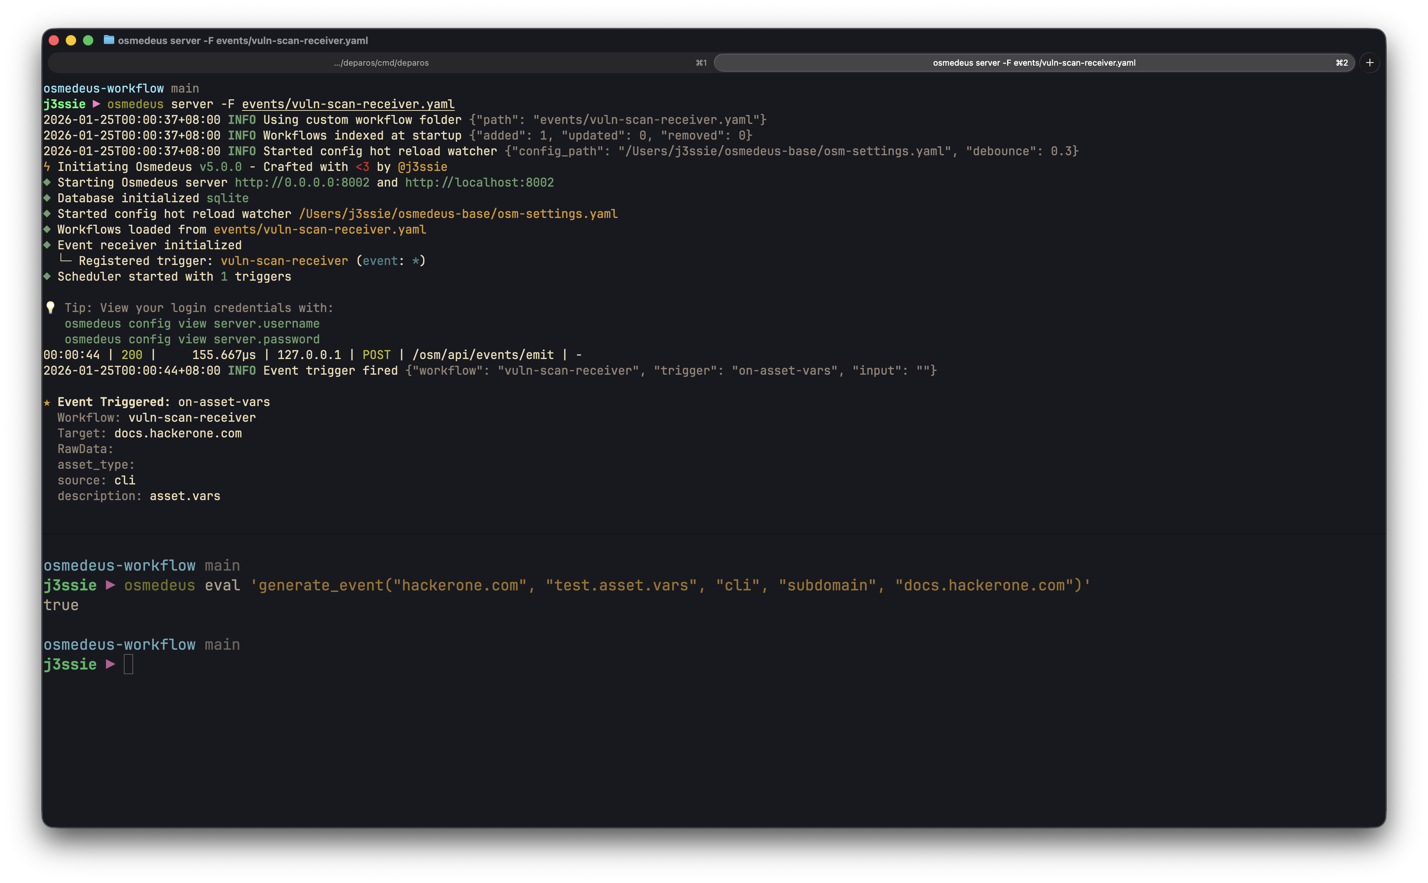
Task: Click the @j3ssie author handle
Action: [x=422, y=166]
